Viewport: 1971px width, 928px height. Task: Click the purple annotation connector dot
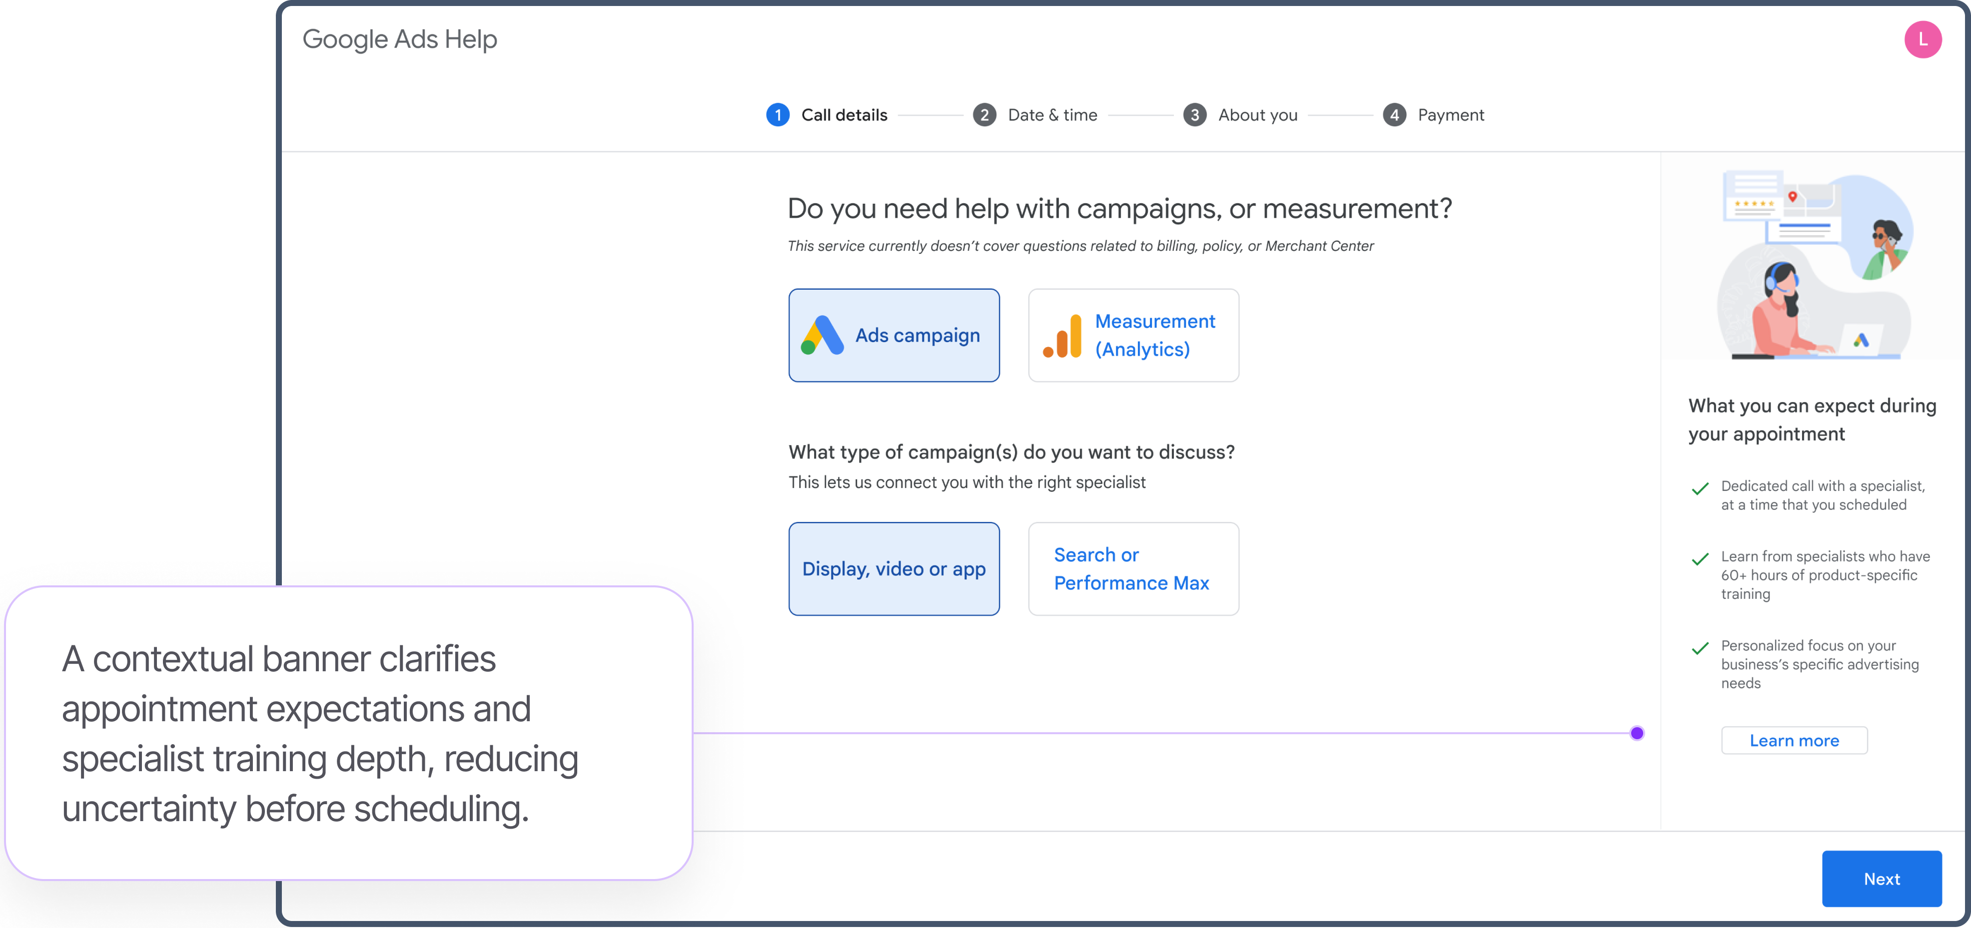(1637, 734)
